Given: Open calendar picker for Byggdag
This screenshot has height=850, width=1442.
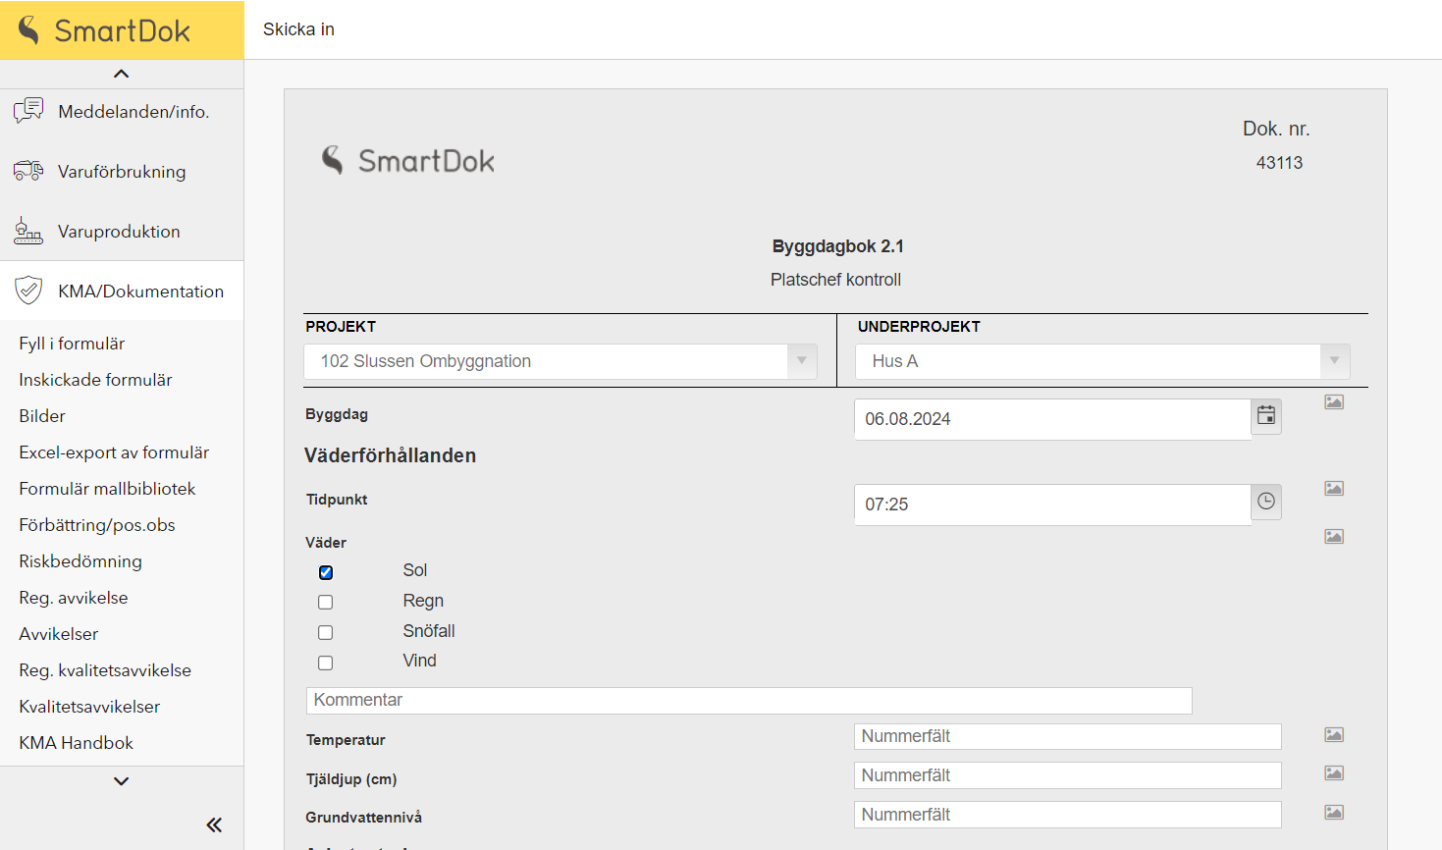Looking at the screenshot, I should 1266,416.
